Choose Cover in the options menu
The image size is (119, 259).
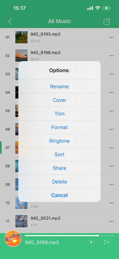pyautogui.click(x=59, y=100)
